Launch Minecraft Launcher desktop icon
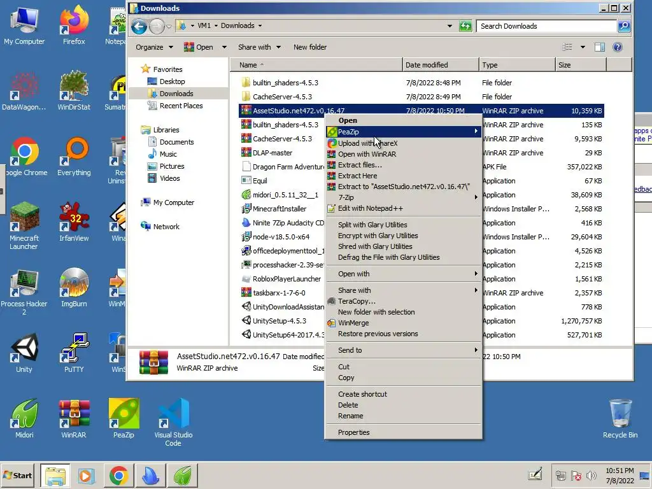Viewport: 652px width, 489px height. click(x=24, y=225)
